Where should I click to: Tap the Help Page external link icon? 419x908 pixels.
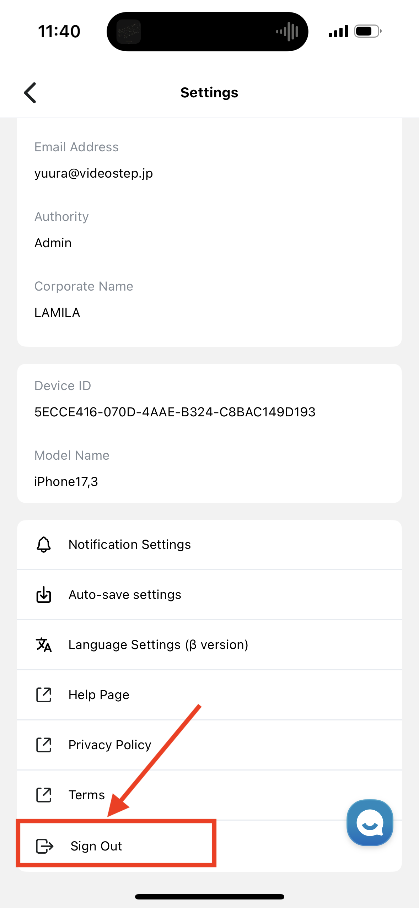[x=44, y=694]
